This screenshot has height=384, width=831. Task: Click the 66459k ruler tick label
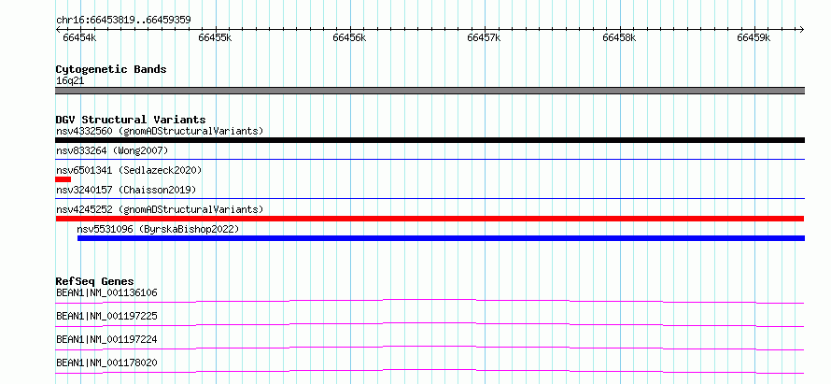click(x=754, y=37)
